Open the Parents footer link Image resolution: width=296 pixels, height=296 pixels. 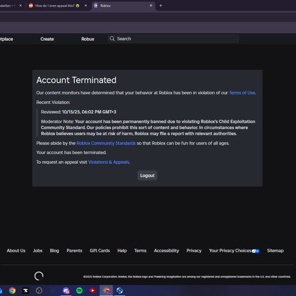(74, 251)
